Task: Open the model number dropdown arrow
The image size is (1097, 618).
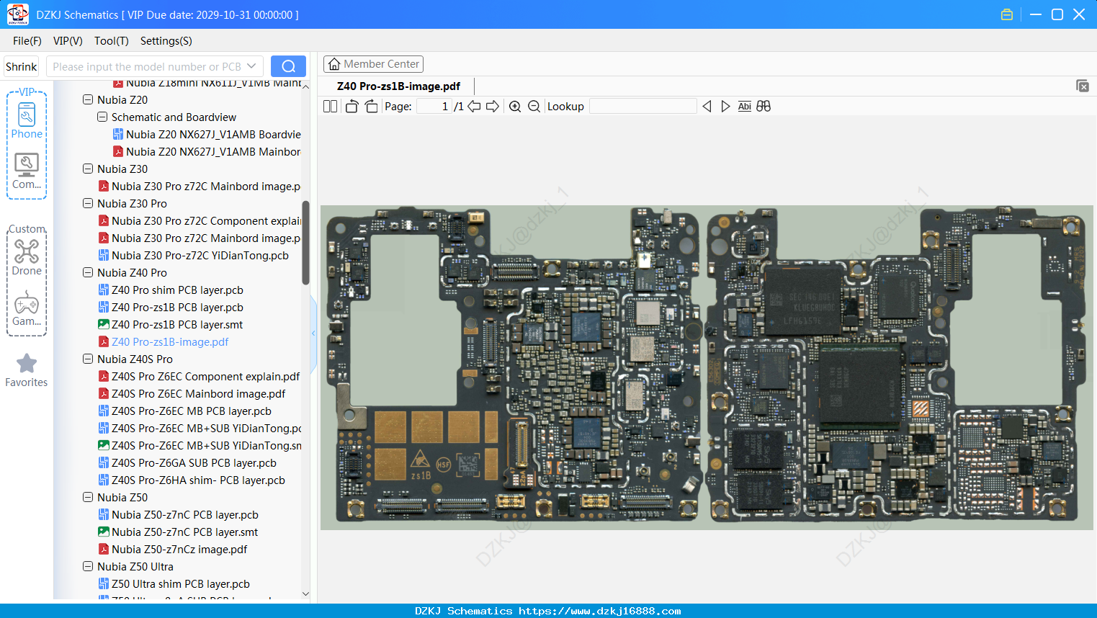Action: tap(251, 66)
